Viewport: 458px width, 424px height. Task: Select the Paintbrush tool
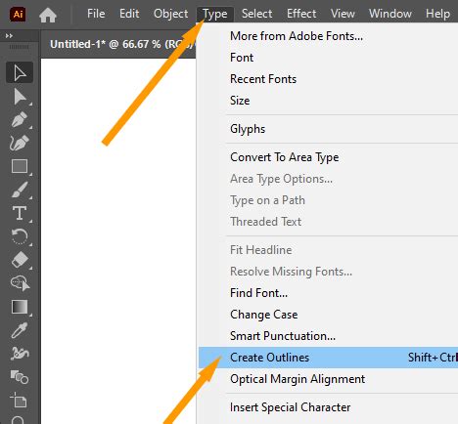coord(20,190)
